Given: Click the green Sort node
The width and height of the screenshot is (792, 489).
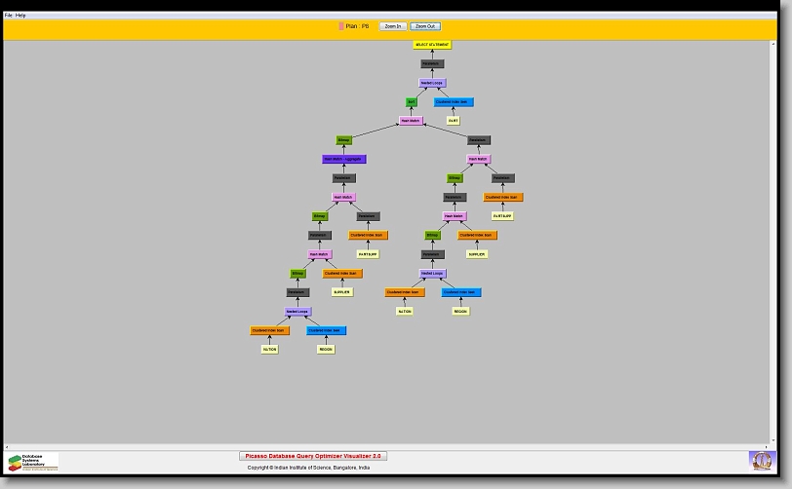Looking at the screenshot, I should click(412, 102).
